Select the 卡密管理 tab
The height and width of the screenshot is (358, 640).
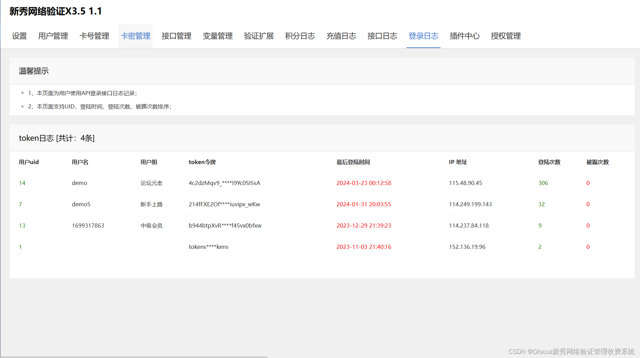point(135,36)
